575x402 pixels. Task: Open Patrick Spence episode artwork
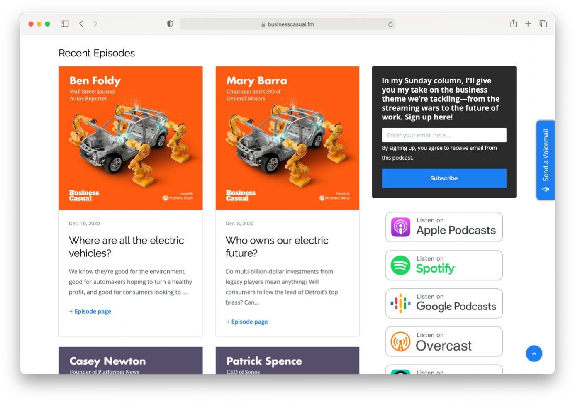(287, 361)
